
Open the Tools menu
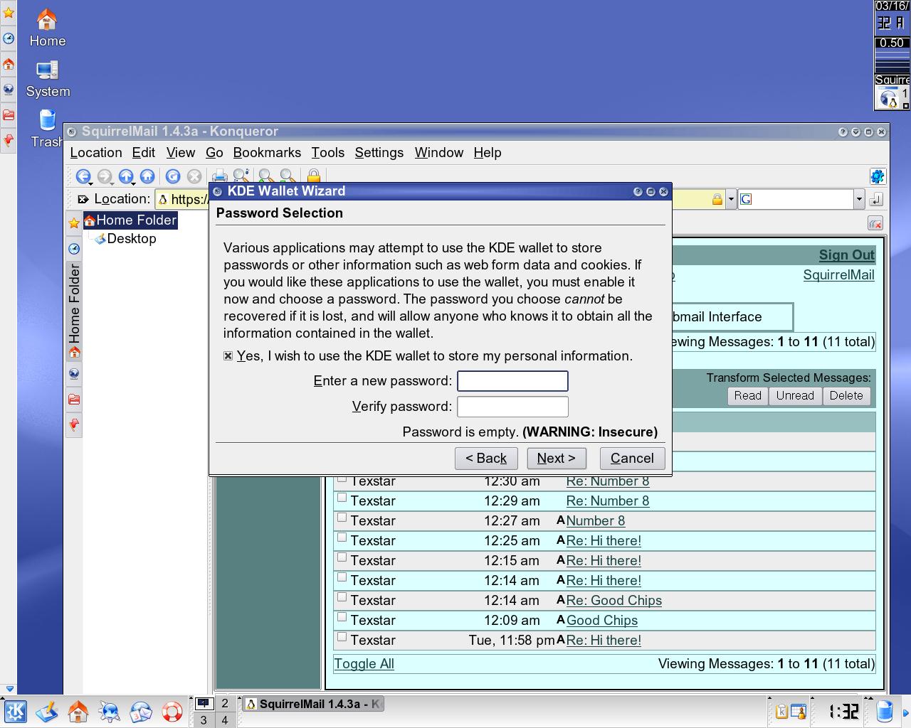pos(327,152)
